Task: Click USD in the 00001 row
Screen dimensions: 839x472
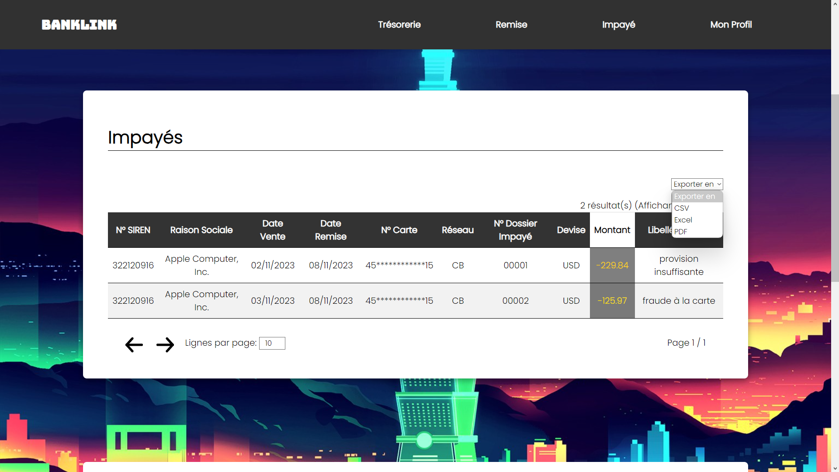Action: [x=571, y=265]
